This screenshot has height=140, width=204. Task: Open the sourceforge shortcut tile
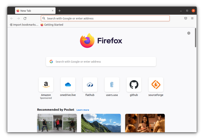pos(156,85)
